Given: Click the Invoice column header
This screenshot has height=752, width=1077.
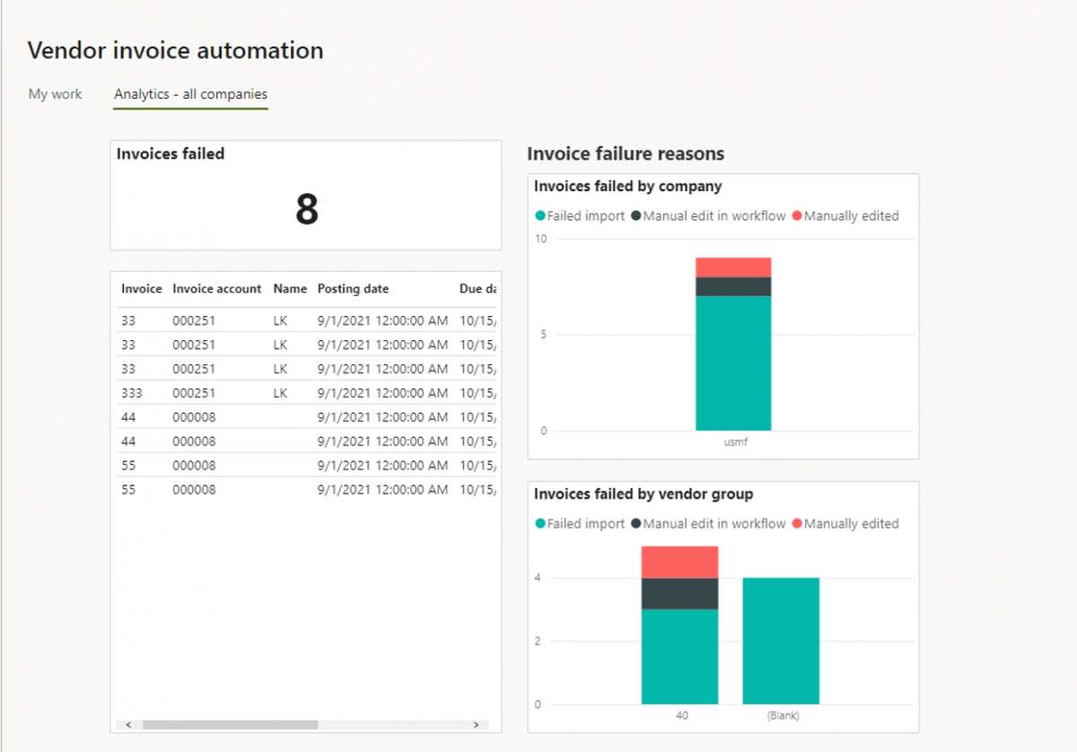Looking at the screenshot, I should [x=142, y=289].
